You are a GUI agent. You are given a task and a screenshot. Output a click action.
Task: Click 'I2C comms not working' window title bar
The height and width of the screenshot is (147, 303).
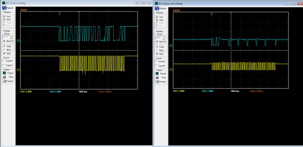(x=228, y=3)
